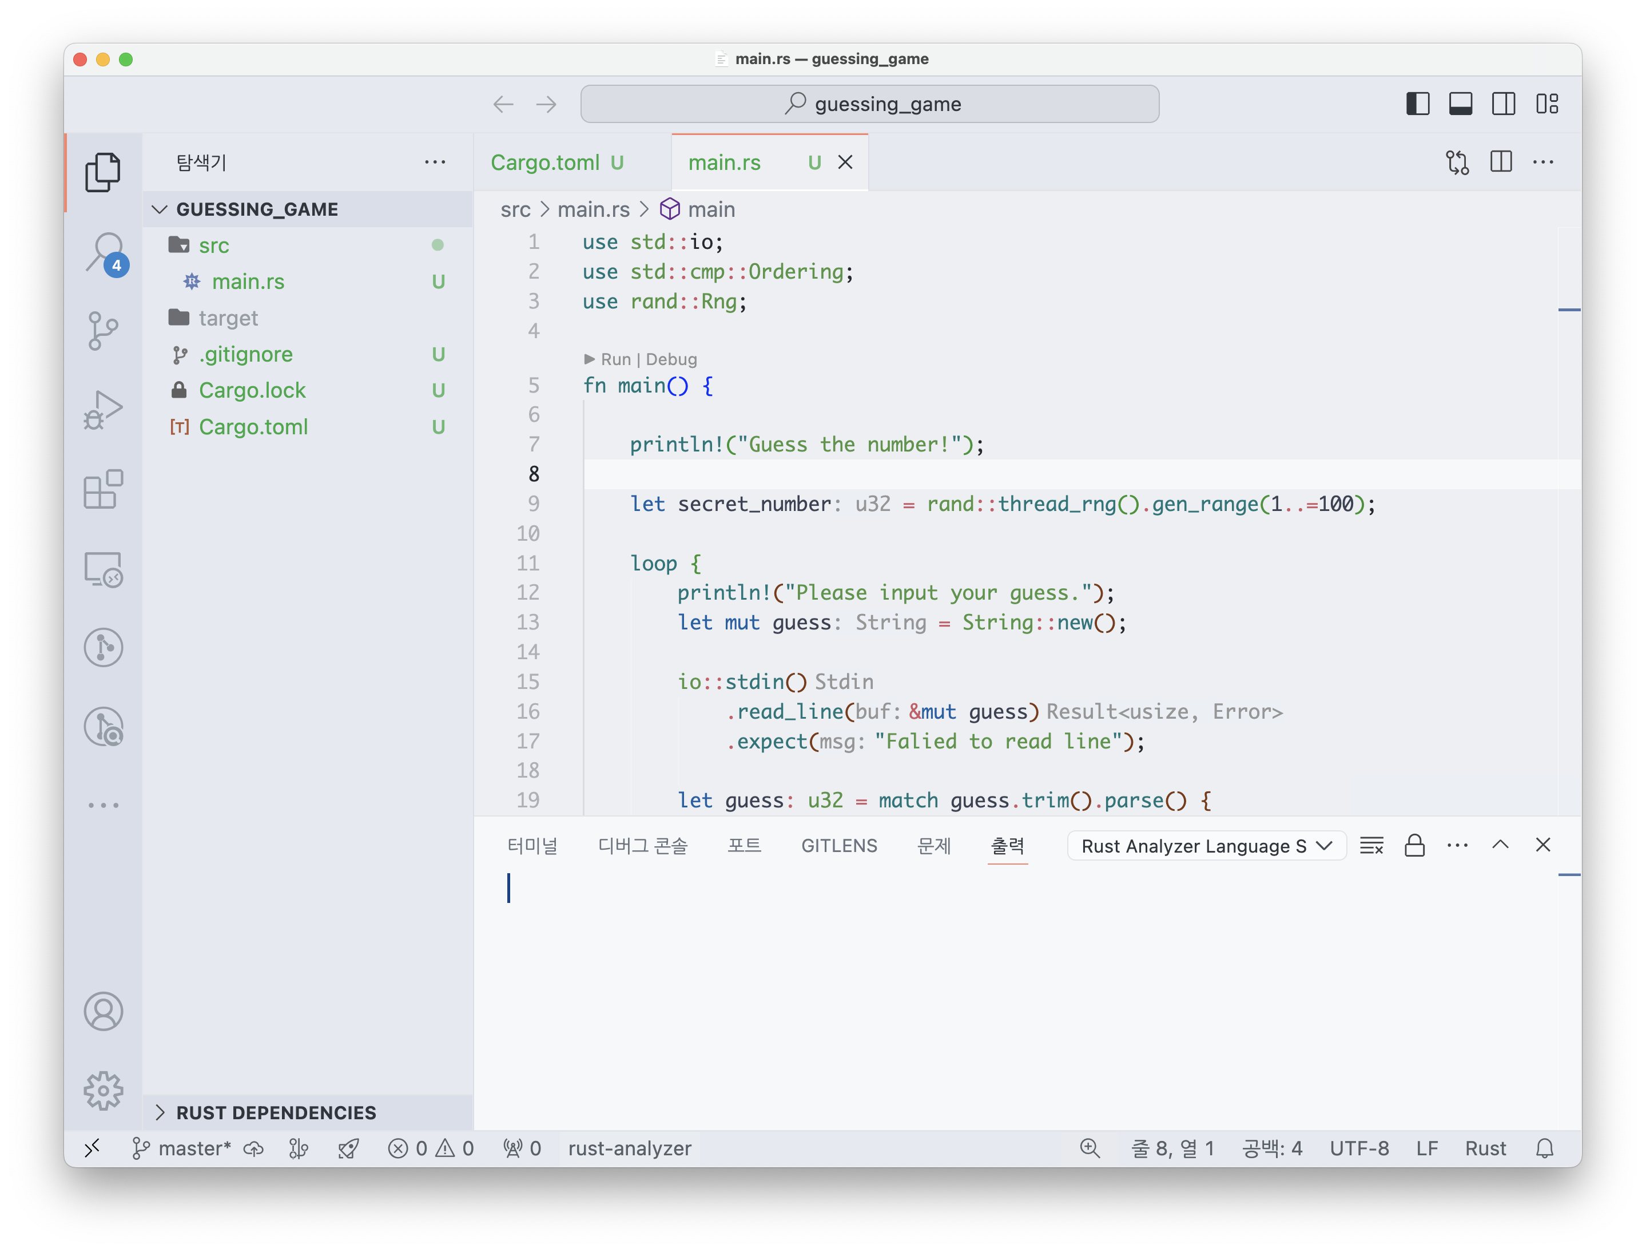The width and height of the screenshot is (1646, 1252).
Task: Open the Source Control view
Action: (103, 331)
